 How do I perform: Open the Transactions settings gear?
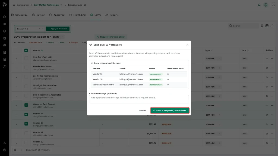coord(85,5)
